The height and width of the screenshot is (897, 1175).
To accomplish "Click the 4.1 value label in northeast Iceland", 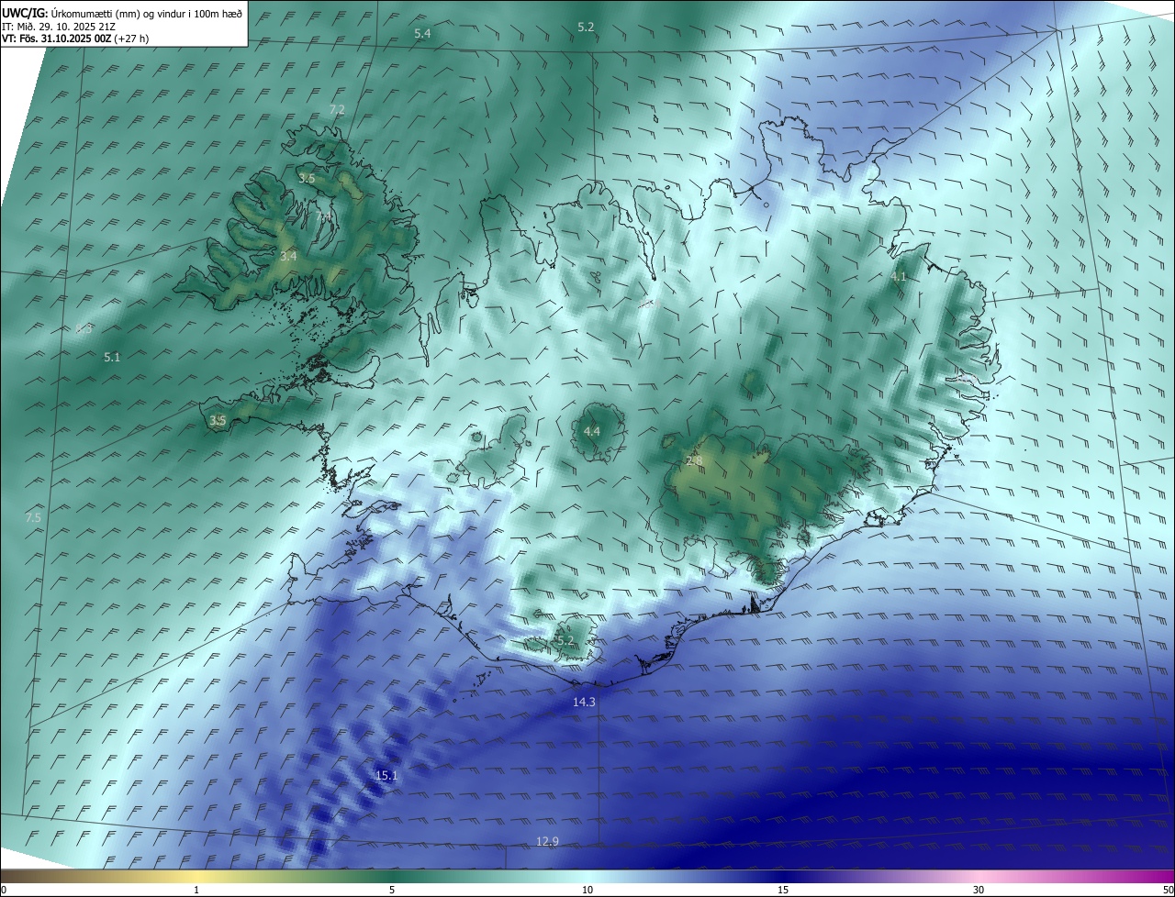I will point(898,276).
